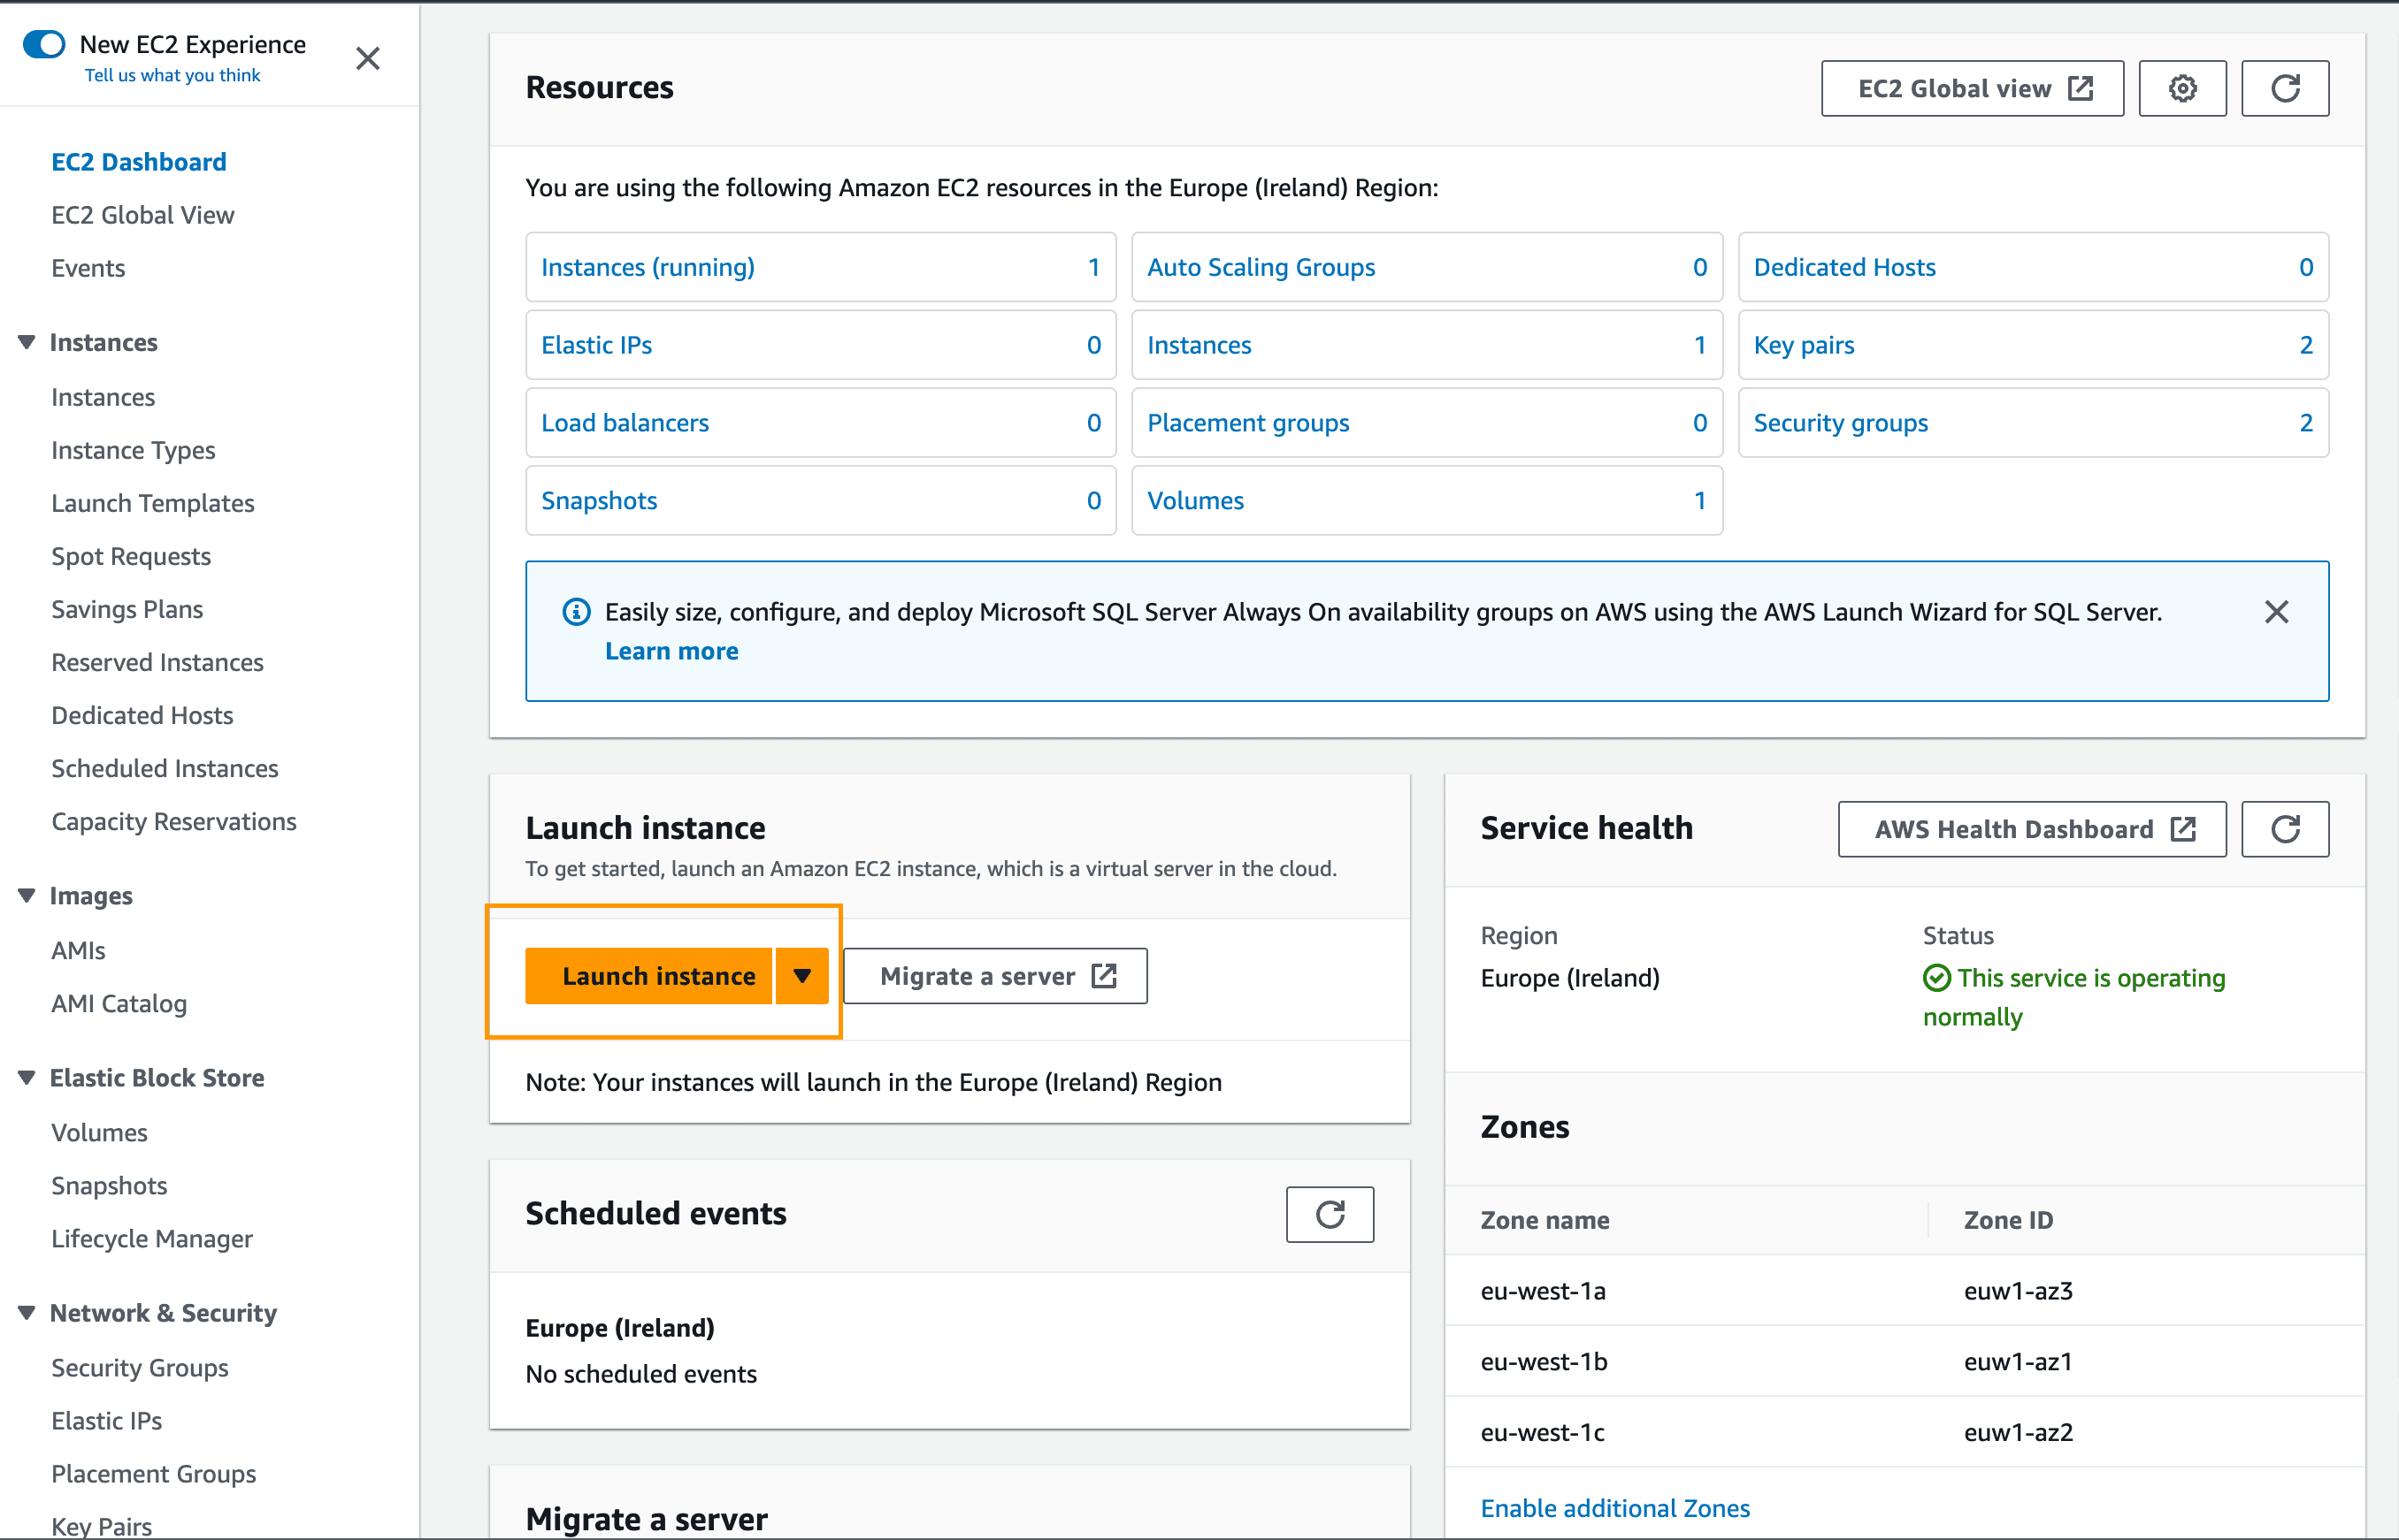
Task: Collapse the Elastic Block Store section
Action: coord(27,1077)
